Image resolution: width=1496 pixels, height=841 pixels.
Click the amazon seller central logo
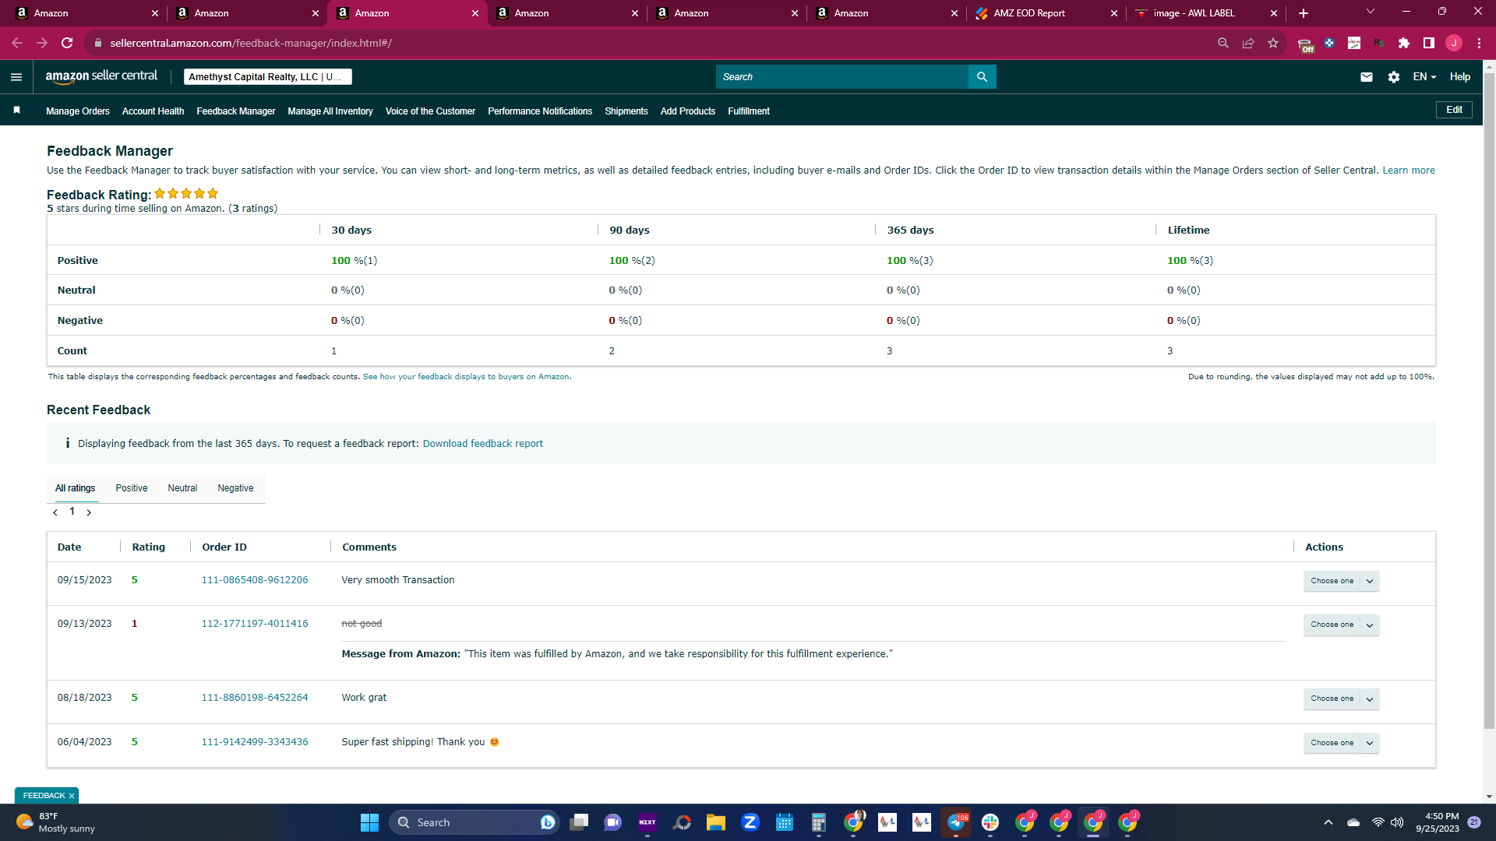[x=101, y=76]
